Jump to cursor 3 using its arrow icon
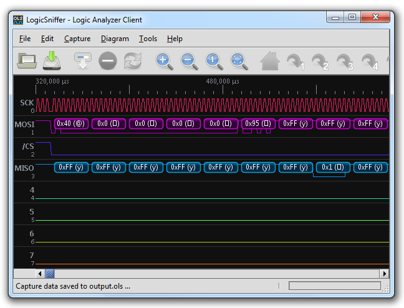This screenshot has width=404, height=308. [x=345, y=62]
